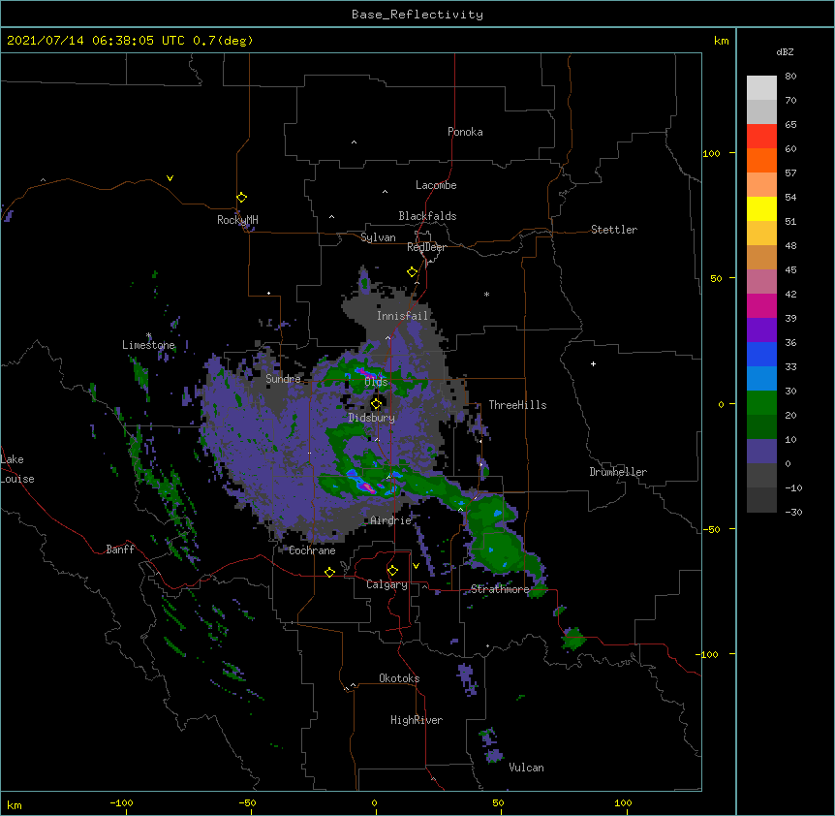The image size is (835, 816).
Task: Click the km unit label at top right
Action: [x=721, y=41]
